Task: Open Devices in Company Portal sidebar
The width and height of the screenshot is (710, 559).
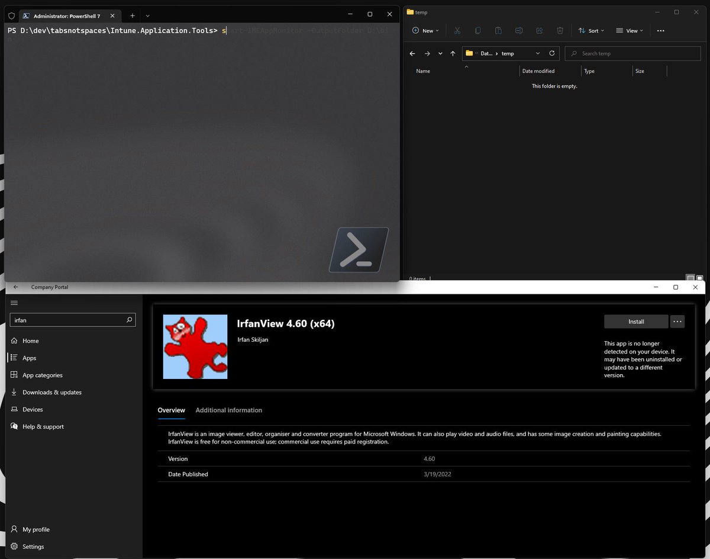Action: (74, 409)
